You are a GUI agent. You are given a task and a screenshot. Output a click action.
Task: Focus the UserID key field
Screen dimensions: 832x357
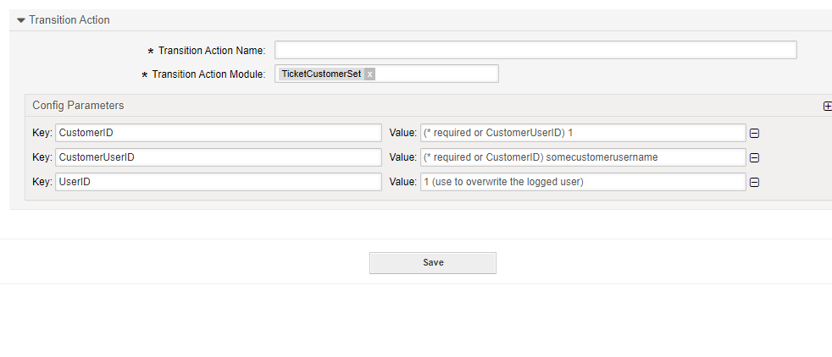[x=218, y=182]
